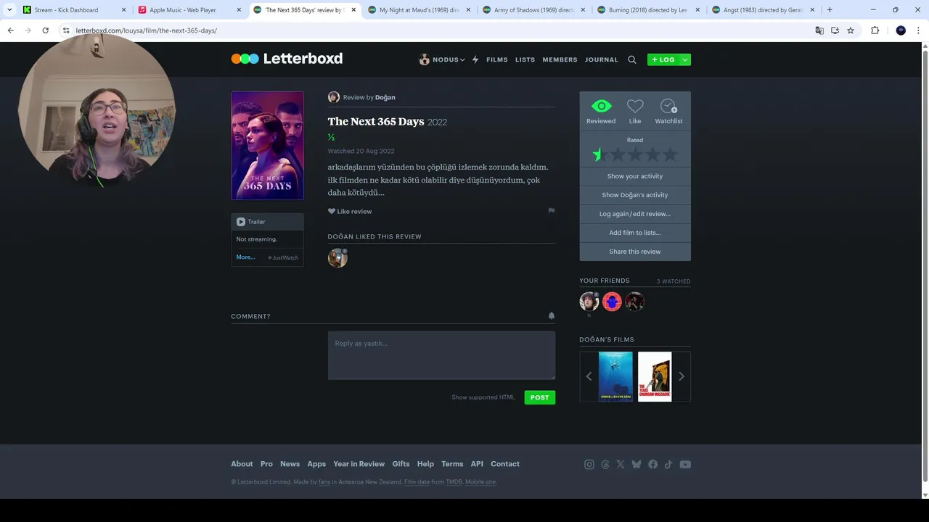Screen dimensions: 929x522
Task: Show next film in Doğan's films
Action: (x=681, y=376)
